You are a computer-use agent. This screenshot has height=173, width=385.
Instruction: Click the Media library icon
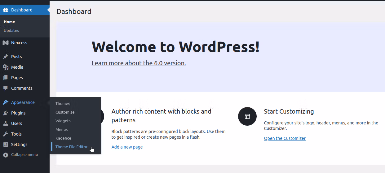(x=6, y=67)
